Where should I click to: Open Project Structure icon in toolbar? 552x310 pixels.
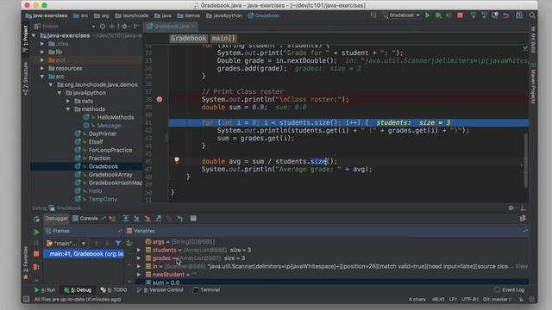click(x=519, y=15)
